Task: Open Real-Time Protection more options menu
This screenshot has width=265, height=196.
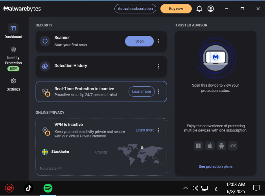Action: click(x=159, y=91)
